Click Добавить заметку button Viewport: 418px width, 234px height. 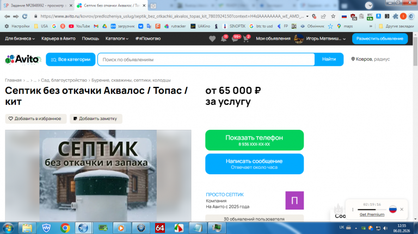[x=96, y=118]
